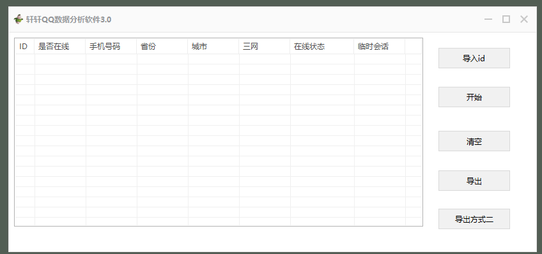542x254 pixels.
Task: Minimize the window
Action: point(488,19)
